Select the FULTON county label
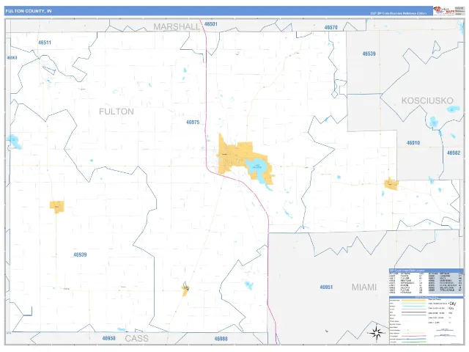Image resolution: width=469 pixels, height=352 pixels. pyautogui.click(x=117, y=111)
